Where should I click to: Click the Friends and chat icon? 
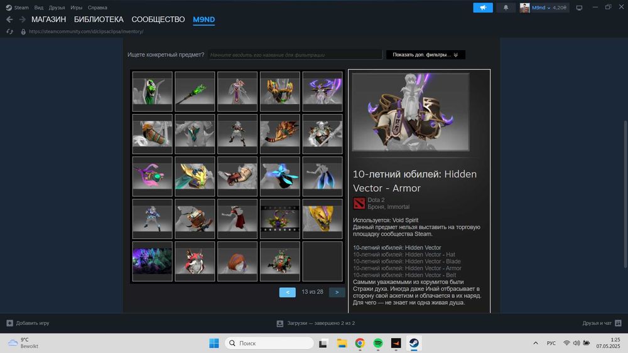pyautogui.click(x=618, y=323)
